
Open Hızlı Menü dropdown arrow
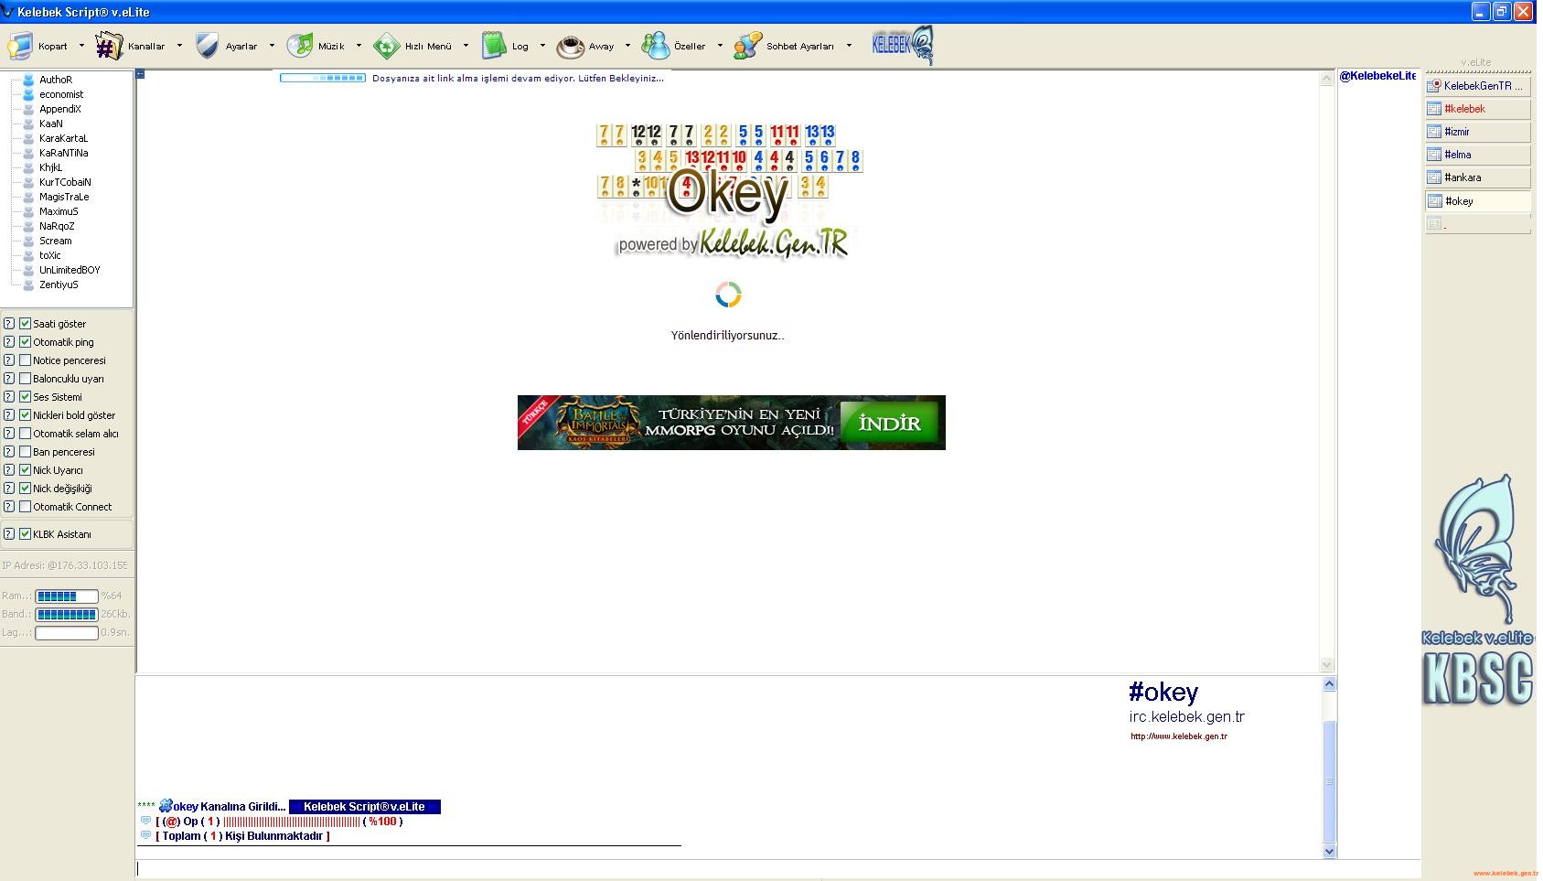tap(466, 46)
